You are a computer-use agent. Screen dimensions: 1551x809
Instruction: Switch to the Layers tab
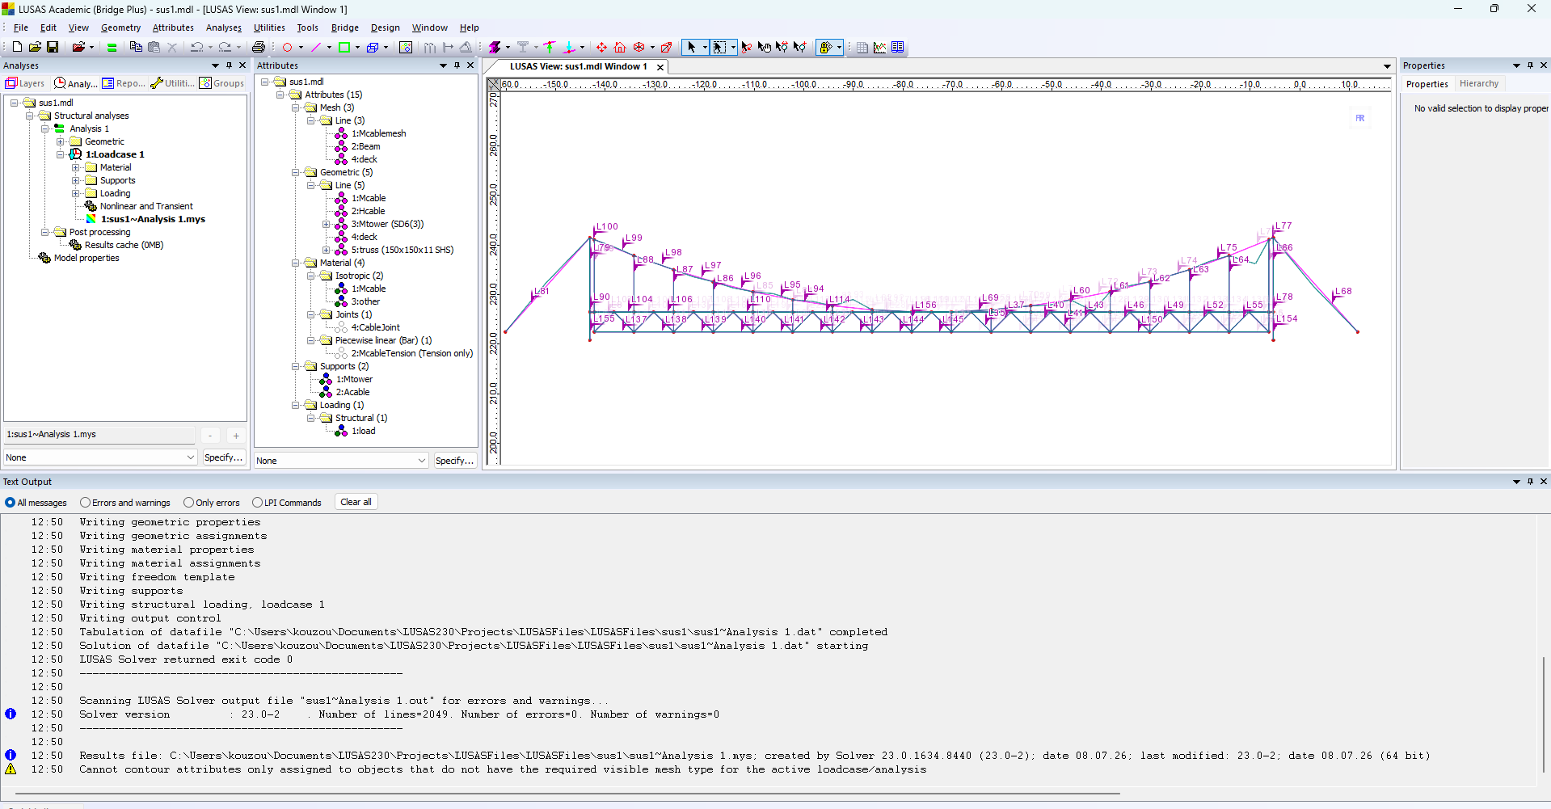pos(25,83)
